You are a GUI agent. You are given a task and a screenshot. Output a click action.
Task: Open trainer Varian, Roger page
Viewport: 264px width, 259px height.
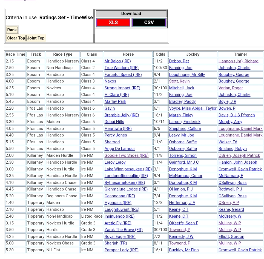231,88
